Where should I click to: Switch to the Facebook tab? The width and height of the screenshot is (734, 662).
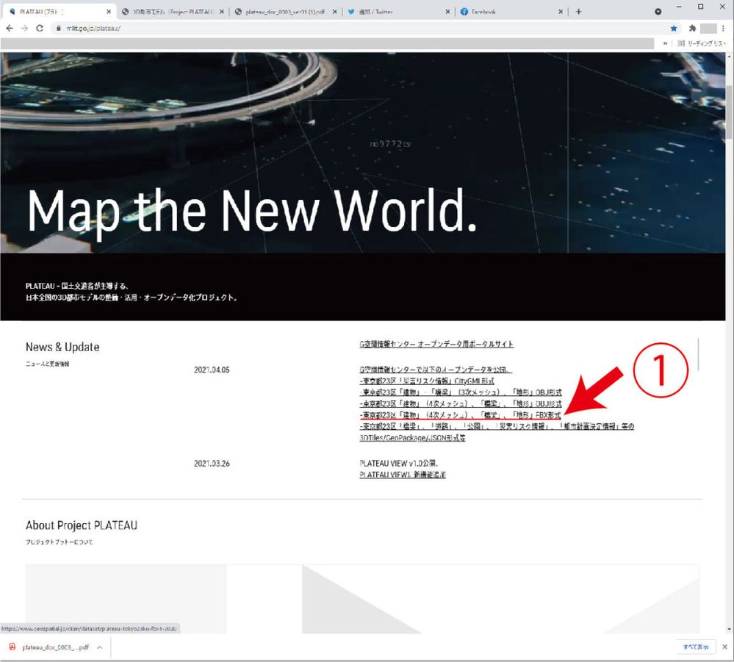pos(511,12)
